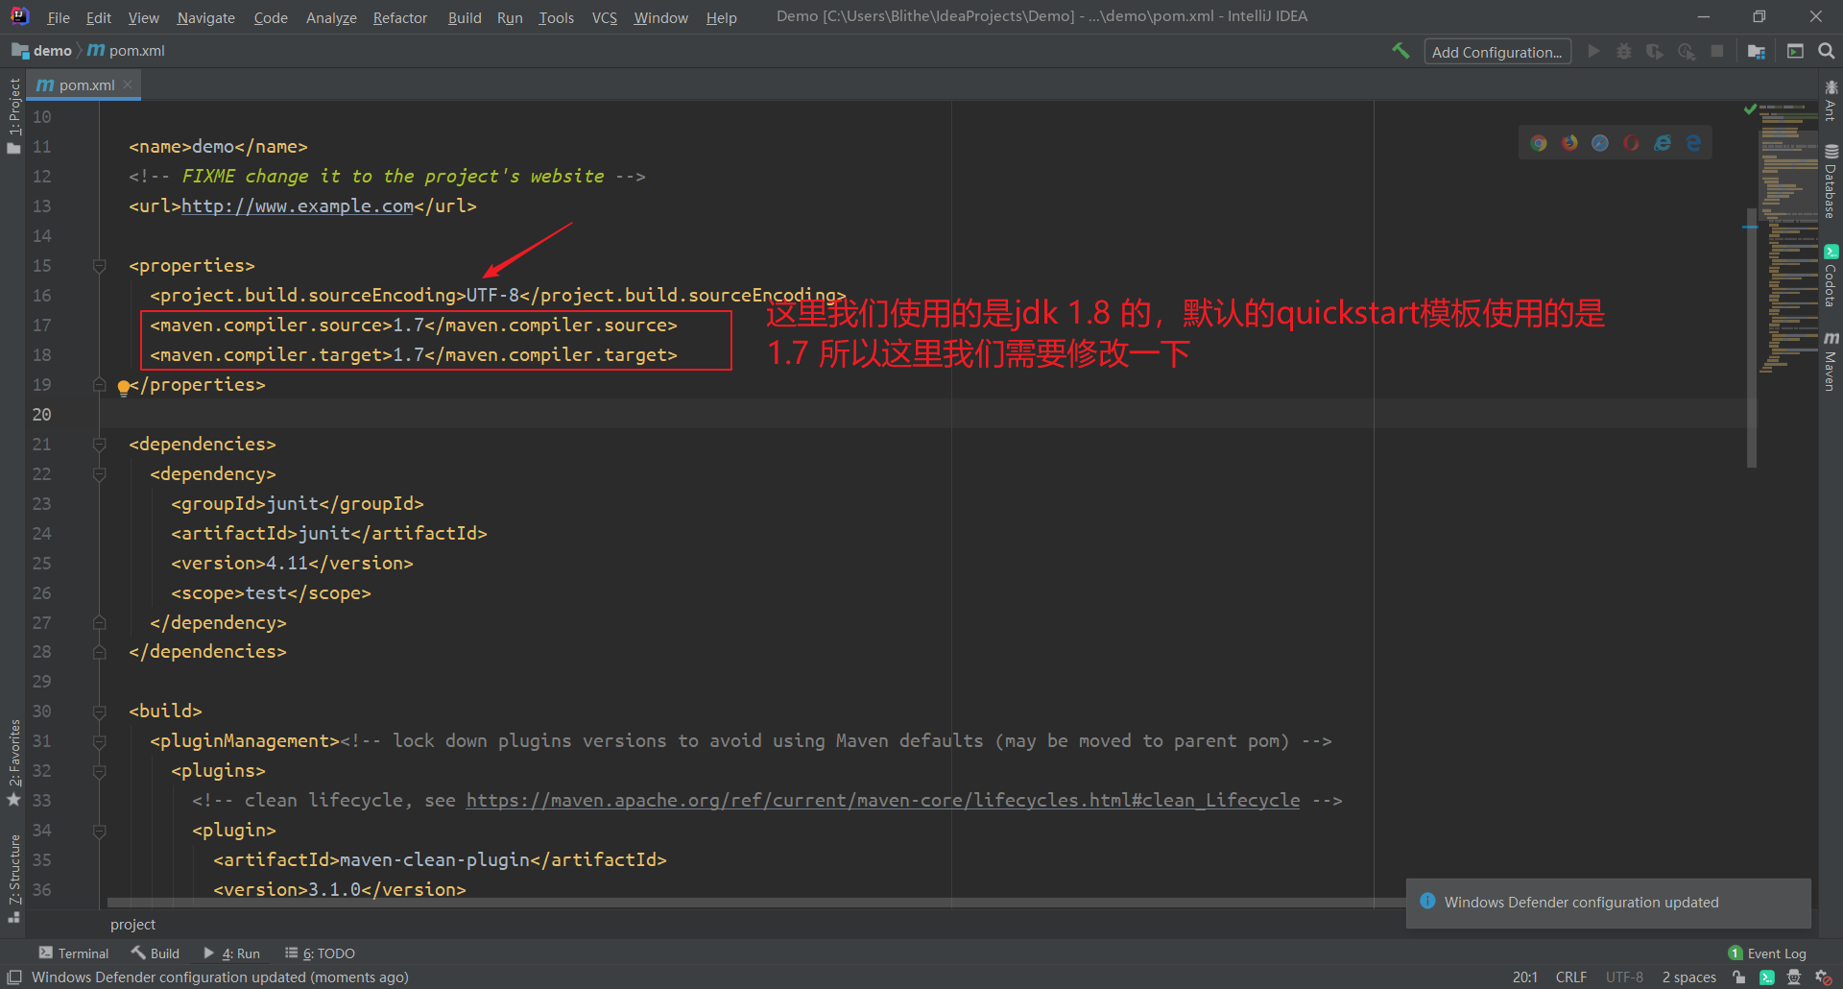Collapse the dependencies block at line 21
This screenshot has height=989, width=1843.
(99, 445)
